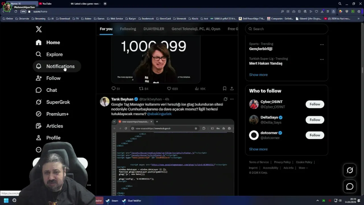Open Articles in the sidebar
364x205 pixels.
(49, 126)
